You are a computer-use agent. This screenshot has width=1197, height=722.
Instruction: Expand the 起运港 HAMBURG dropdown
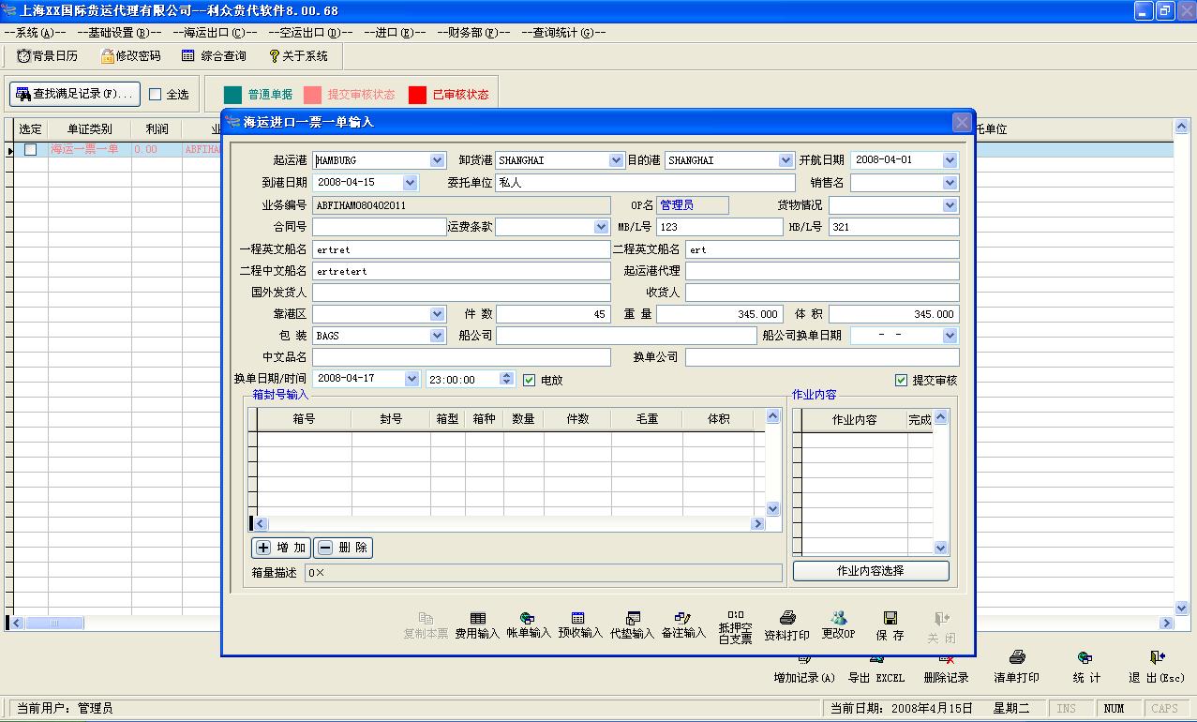click(x=437, y=160)
